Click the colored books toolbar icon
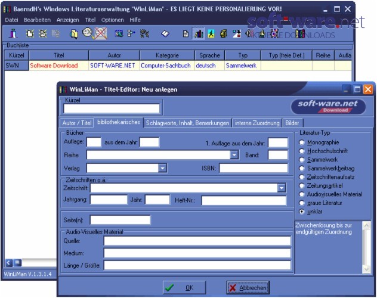 [x=300, y=33]
